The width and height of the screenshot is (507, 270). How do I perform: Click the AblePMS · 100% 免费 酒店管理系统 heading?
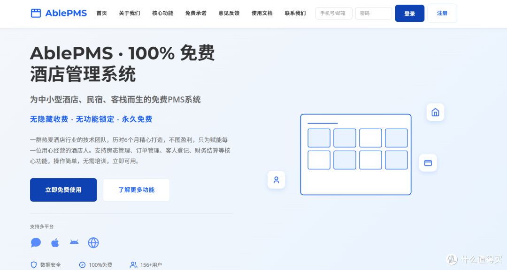pos(122,64)
